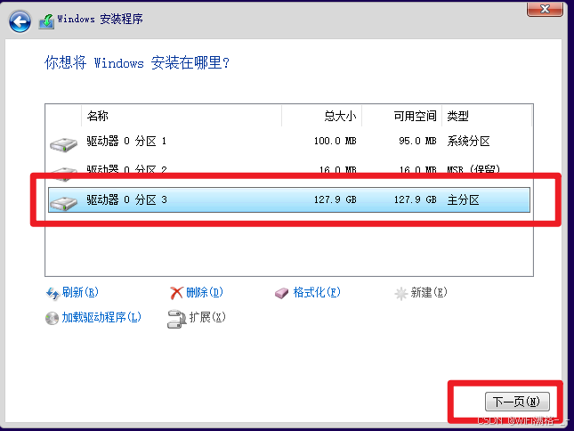Select row 驱动器 0 分区 2
The image size is (574, 431).
(289, 169)
